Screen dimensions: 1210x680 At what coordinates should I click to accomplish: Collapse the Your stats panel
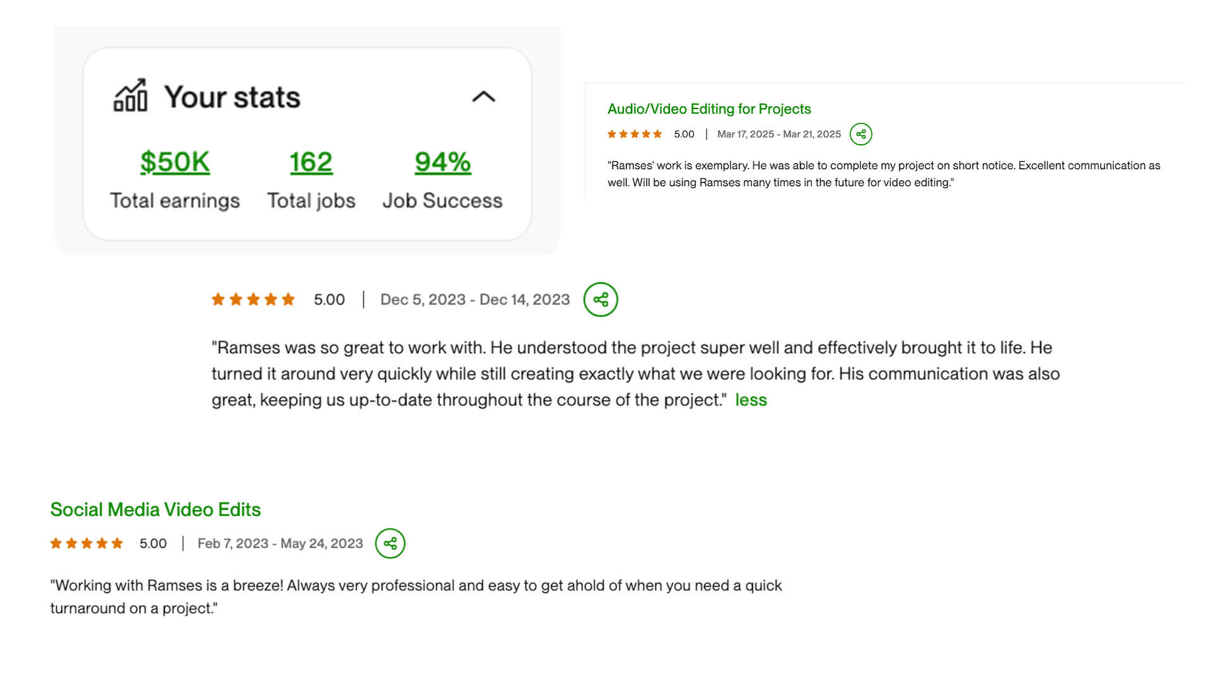tap(484, 97)
